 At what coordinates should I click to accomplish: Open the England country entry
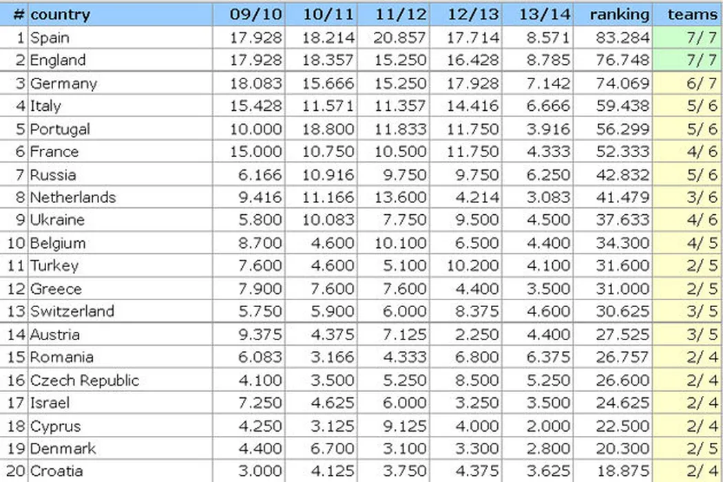tap(58, 60)
